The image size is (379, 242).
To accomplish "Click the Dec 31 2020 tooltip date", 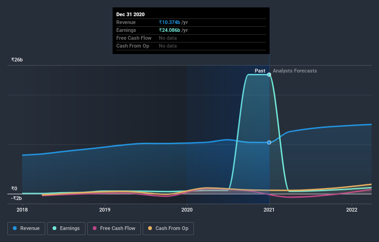I will pos(131,14).
